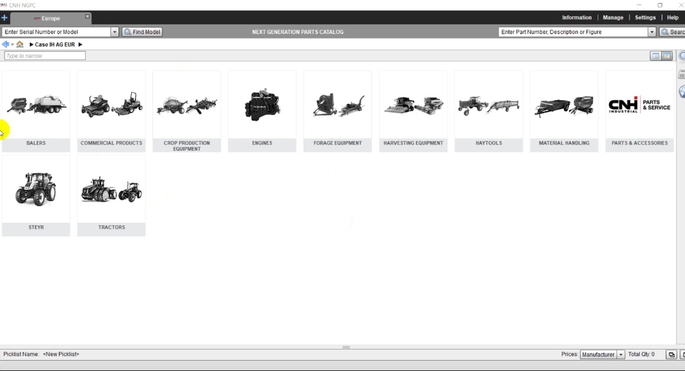685x371 pixels.
Task: Expand the arrow before Case IH AG EUR
Action: (x=32, y=44)
